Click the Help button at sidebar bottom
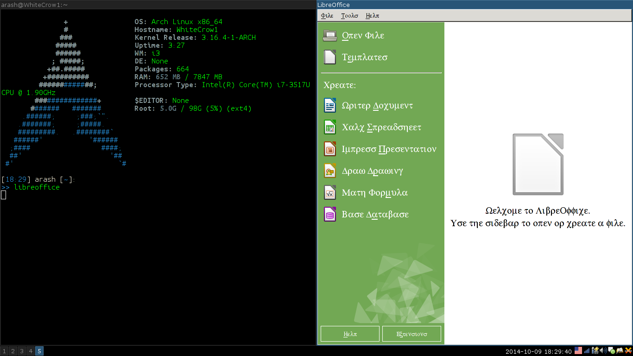Viewport: 633px width, 356px height. click(x=350, y=334)
